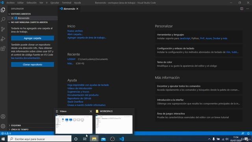Image resolution: width=252 pixels, height=142 pixels.
Task: Click the volume speaker tray icon
Action: tap(227, 139)
